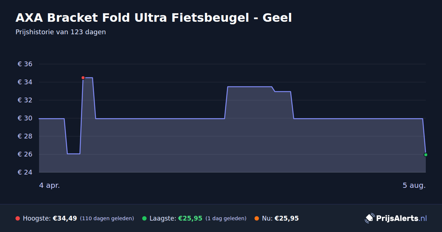Click the subtitle Prijshistorie van 123 dagen
Screen dimensions: 442x232
[x=61, y=32]
